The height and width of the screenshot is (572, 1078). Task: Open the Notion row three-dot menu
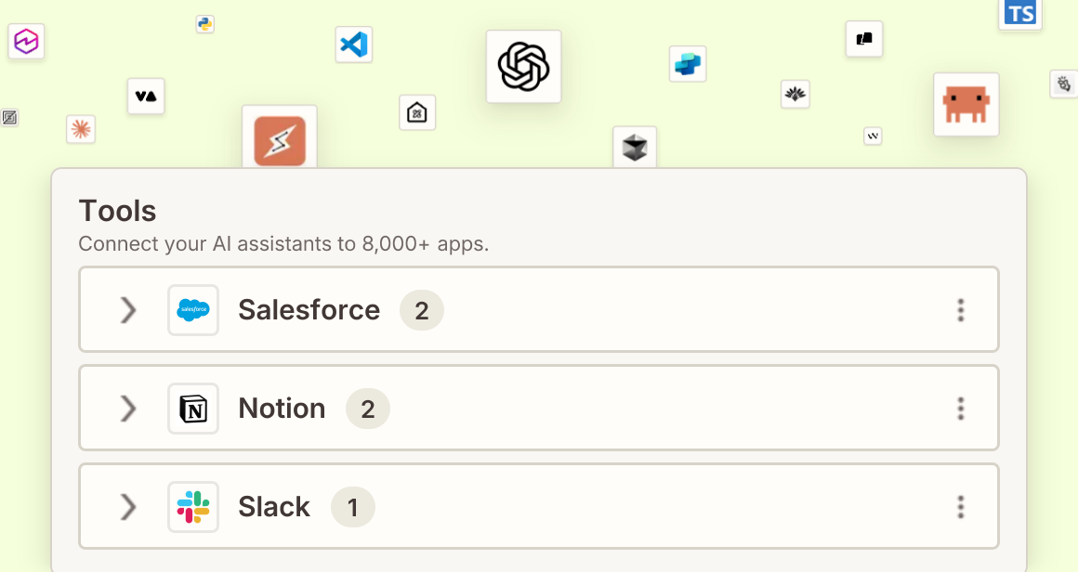[x=961, y=409]
